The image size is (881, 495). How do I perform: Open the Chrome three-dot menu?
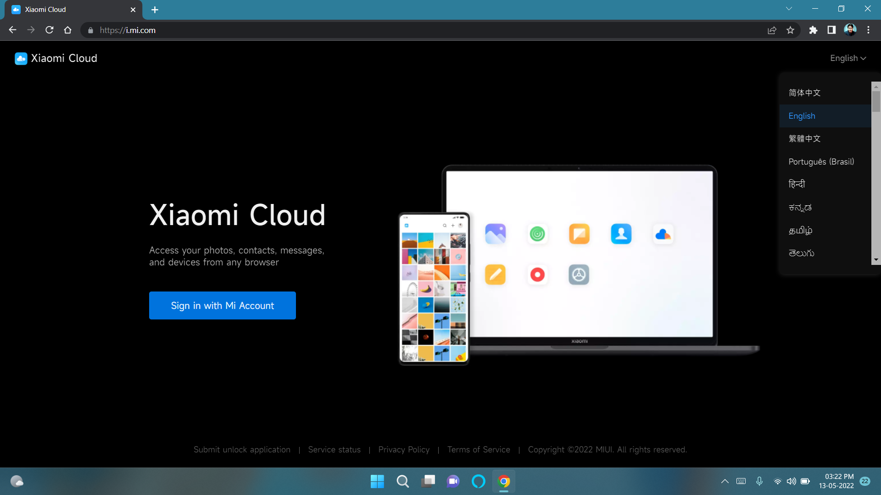[x=869, y=30]
